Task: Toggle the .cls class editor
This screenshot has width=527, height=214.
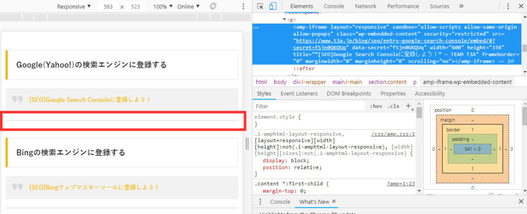Action: point(393,106)
